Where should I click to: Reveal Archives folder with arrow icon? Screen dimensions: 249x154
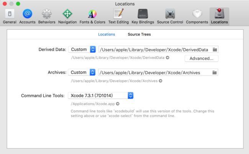point(161,81)
